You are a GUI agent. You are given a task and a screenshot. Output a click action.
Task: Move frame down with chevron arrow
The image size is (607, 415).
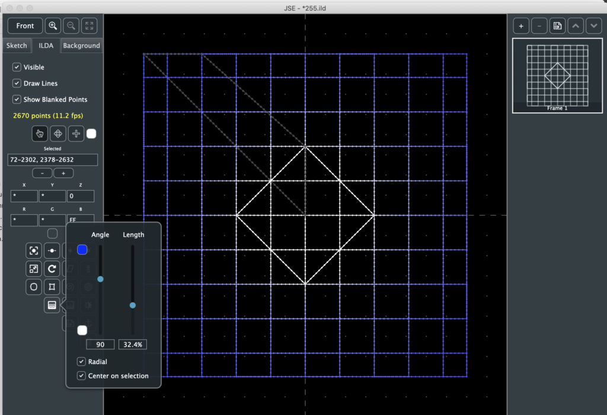(593, 26)
